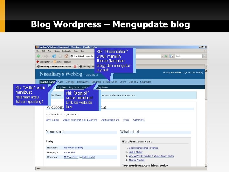This screenshot has height=172, width=229.
Task: Open the Comments admin menu
Action: 83,82
